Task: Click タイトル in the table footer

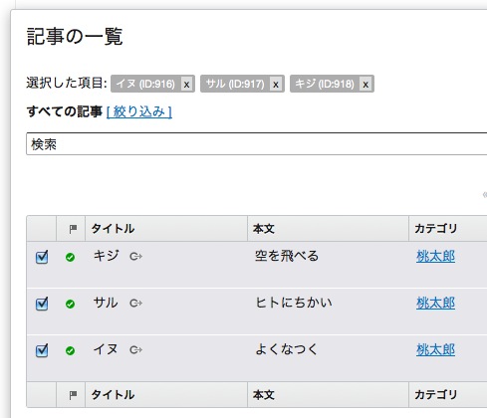Action: pyautogui.click(x=113, y=395)
